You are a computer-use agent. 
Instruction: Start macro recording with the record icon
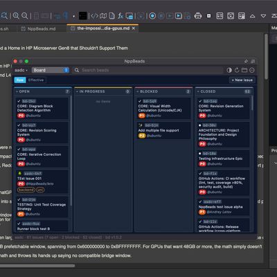pyautogui.click(x=152, y=16)
